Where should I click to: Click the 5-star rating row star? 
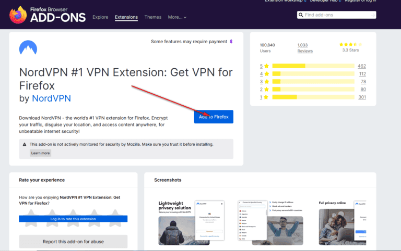coord(266,66)
